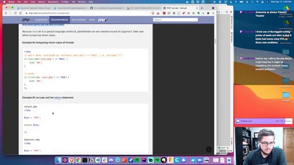Image resolution: width=294 pixels, height=165 pixels.
Task: Click the PHP 8 banner logo
Action: coord(103,20)
